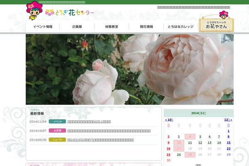
Task: Select calendar date 12
Action: tap(200, 143)
